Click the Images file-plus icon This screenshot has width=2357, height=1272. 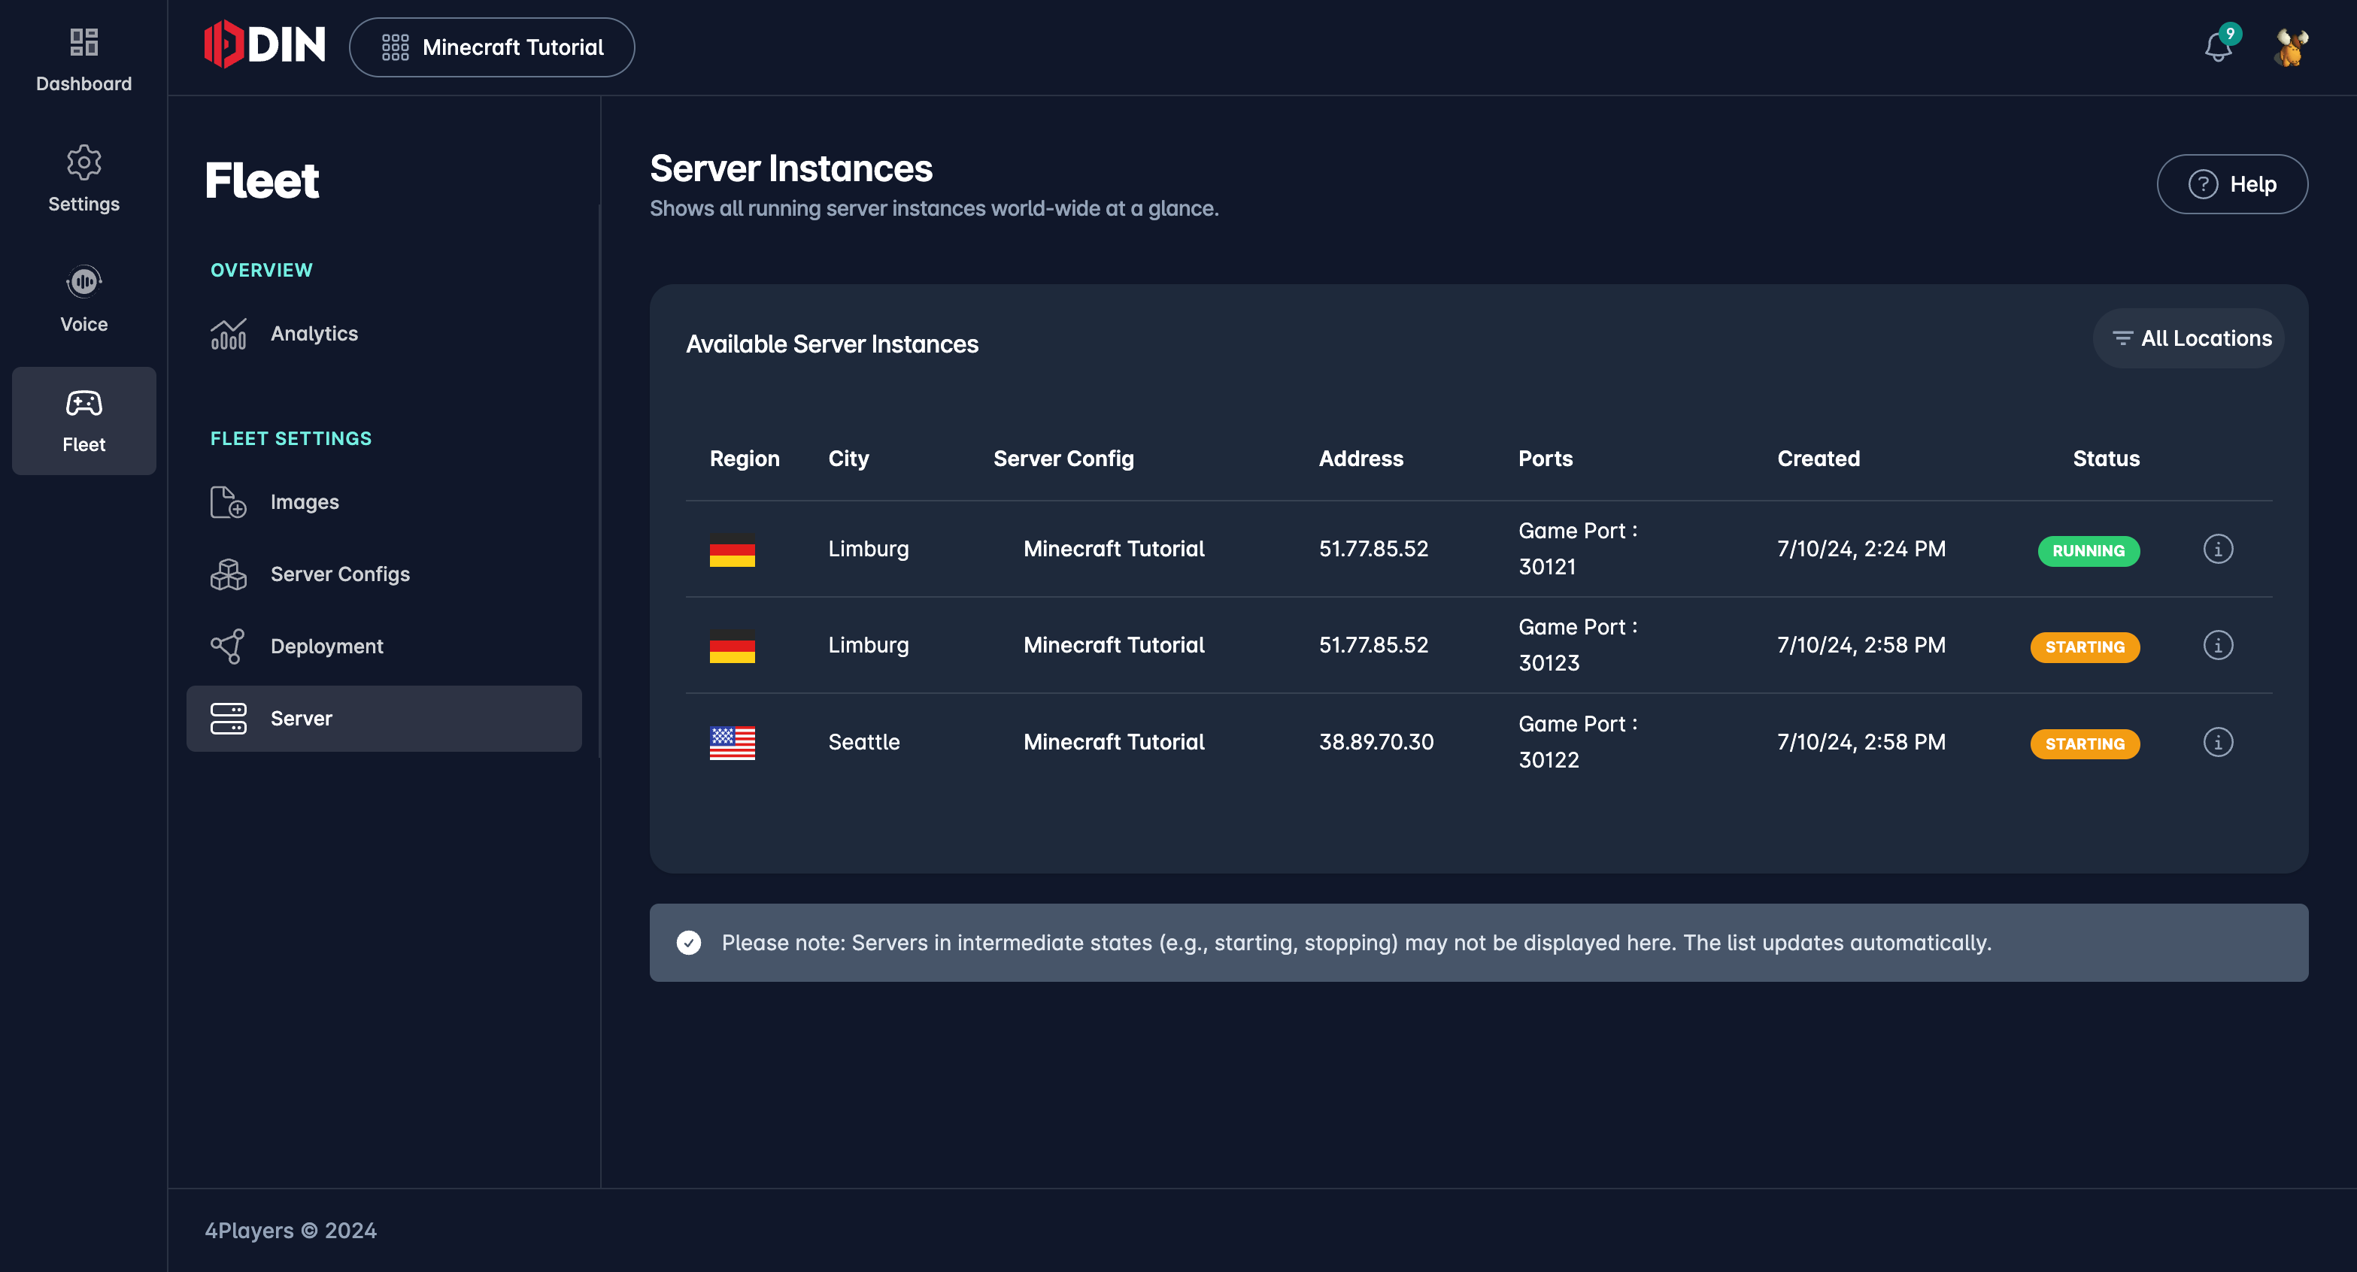(x=229, y=502)
